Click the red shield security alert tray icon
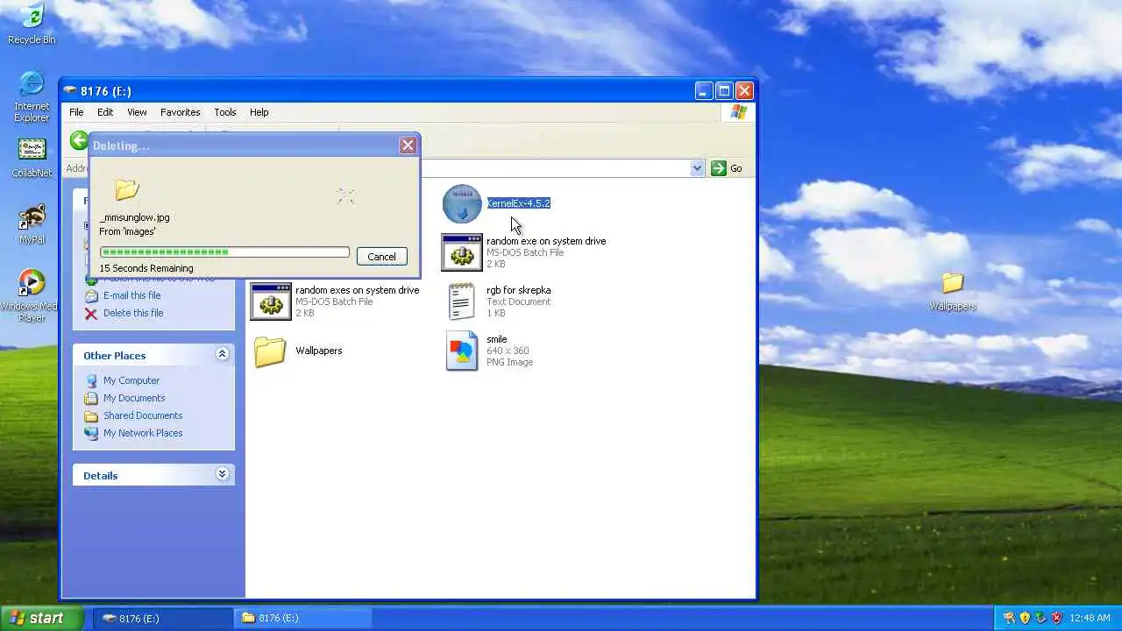This screenshot has height=631, width=1122. (1056, 618)
